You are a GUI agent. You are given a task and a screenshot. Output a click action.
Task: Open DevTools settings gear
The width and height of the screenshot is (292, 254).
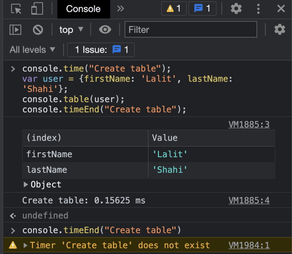(236, 9)
